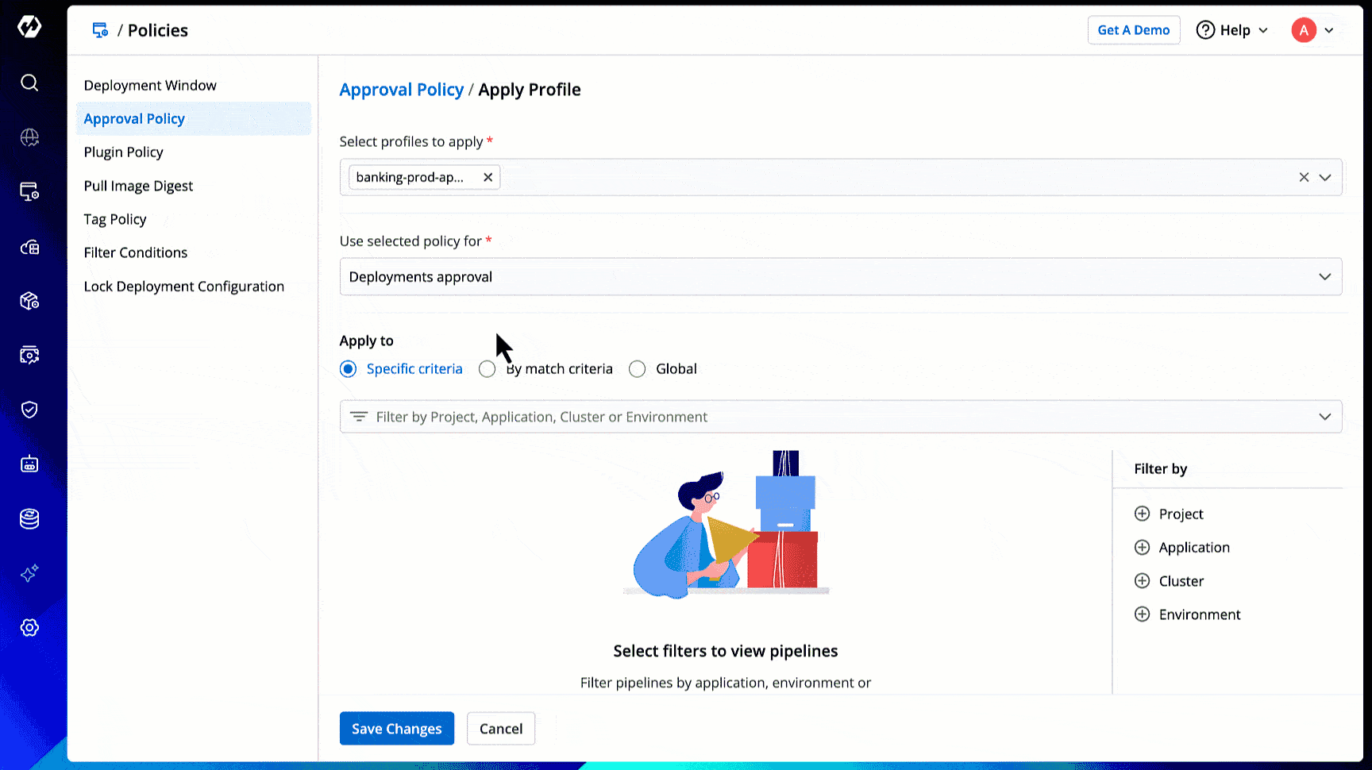
Task: Add the Project filter using plus icon
Action: point(1142,514)
